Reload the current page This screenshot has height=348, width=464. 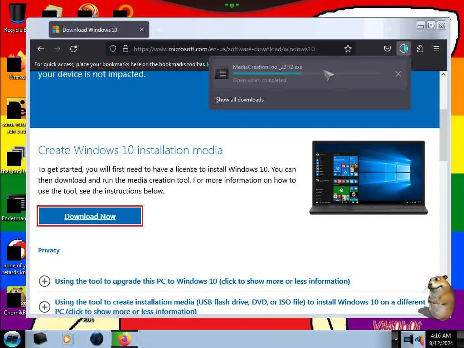pyautogui.click(x=73, y=49)
